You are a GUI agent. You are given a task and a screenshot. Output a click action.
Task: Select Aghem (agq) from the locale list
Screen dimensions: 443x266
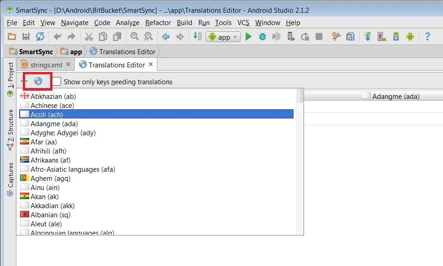click(156, 179)
